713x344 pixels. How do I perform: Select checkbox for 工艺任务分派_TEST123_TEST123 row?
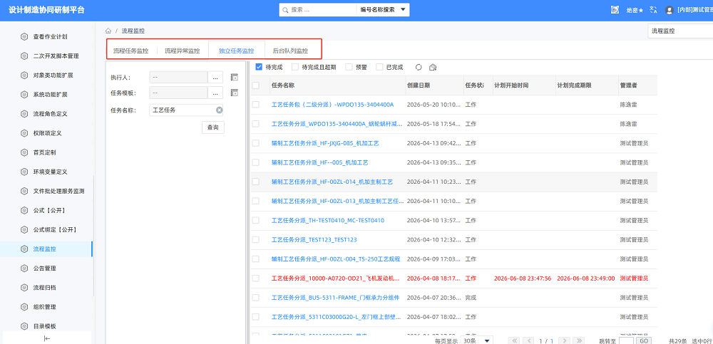(255, 239)
